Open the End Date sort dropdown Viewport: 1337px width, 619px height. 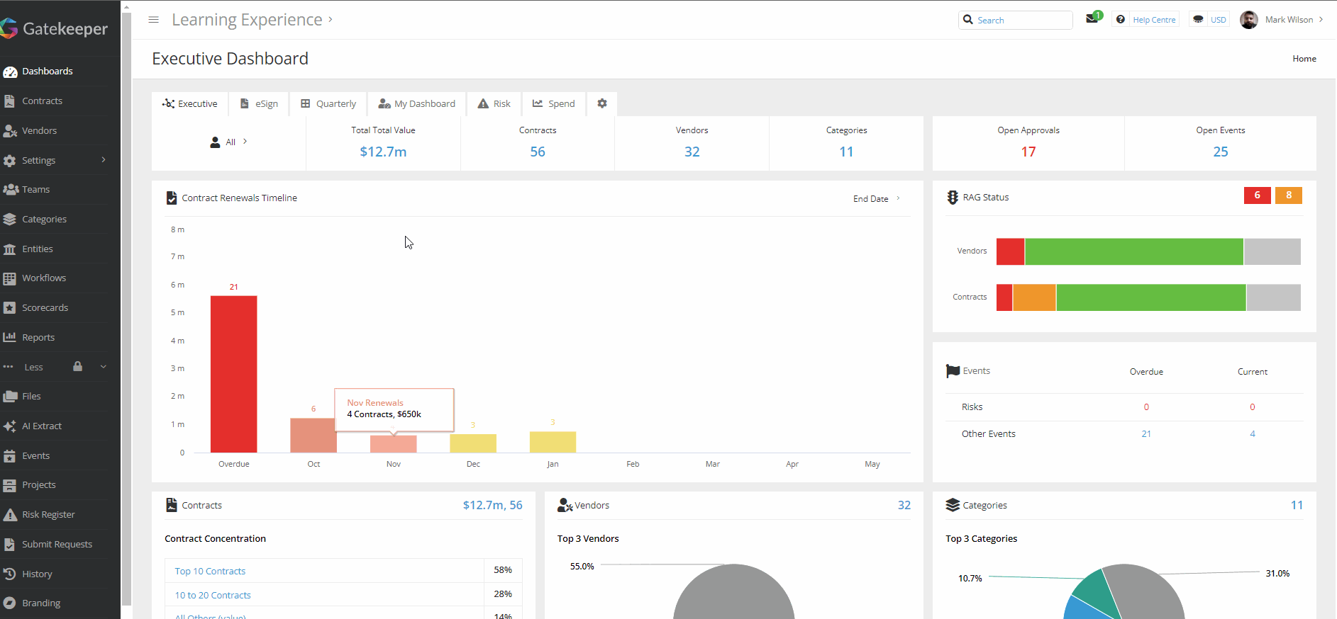click(876, 199)
